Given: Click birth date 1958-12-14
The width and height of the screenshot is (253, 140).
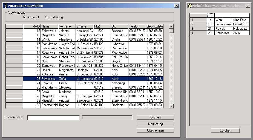Looking at the screenshot, I should [155, 57].
